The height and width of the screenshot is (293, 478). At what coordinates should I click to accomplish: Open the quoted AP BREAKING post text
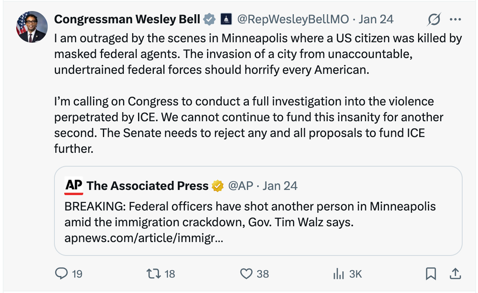250,214
